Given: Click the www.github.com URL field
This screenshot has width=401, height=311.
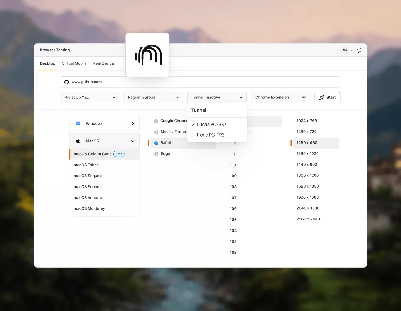Looking at the screenshot, I should (x=200, y=82).
